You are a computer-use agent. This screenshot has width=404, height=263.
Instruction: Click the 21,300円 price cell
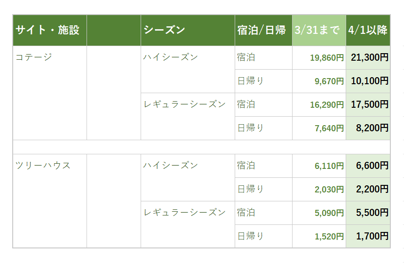coord(369,58)
